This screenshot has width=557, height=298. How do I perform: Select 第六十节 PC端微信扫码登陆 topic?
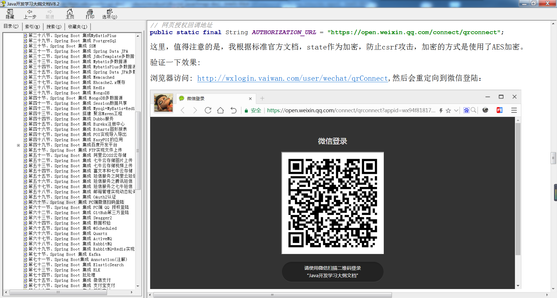point(76,202)
